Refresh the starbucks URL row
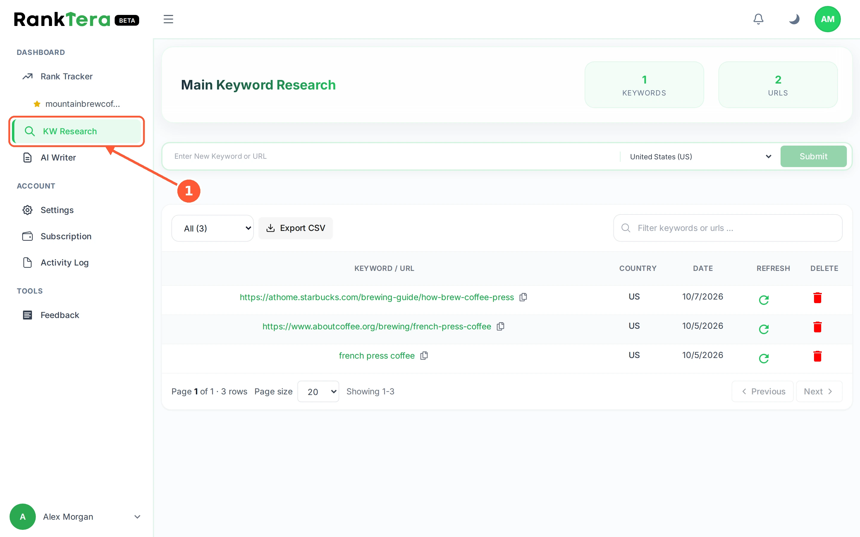860x537 pixels. pyautogui.click(x=764, y=300)
